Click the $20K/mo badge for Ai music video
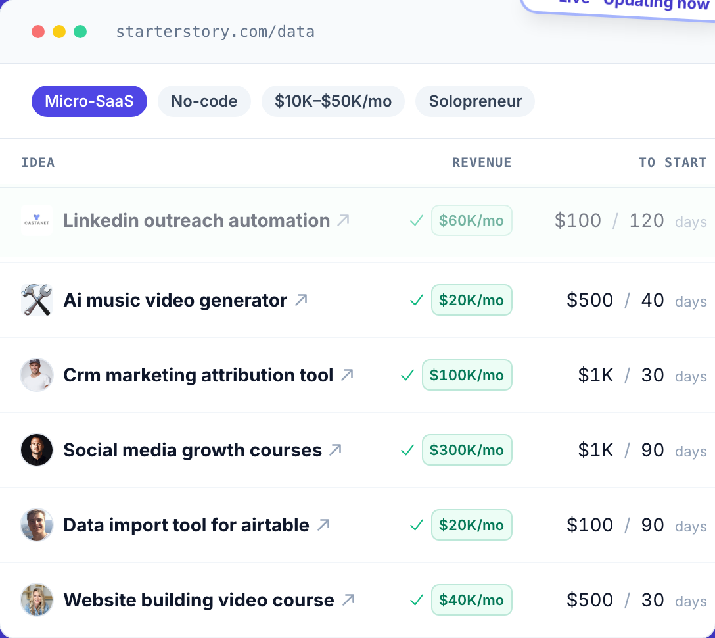 tap(471, 300)
